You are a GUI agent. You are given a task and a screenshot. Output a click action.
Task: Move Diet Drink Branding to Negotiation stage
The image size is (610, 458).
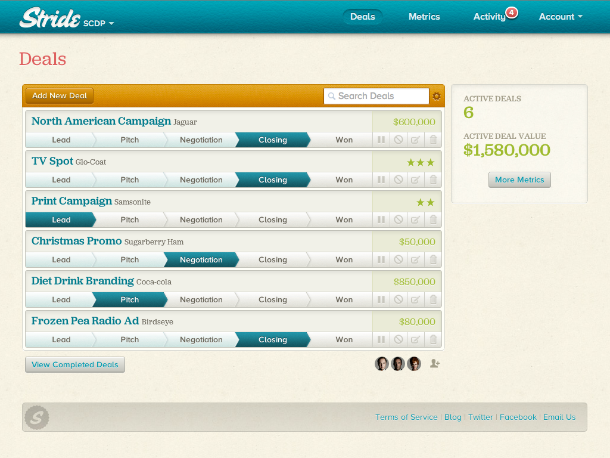coord(201,299)
